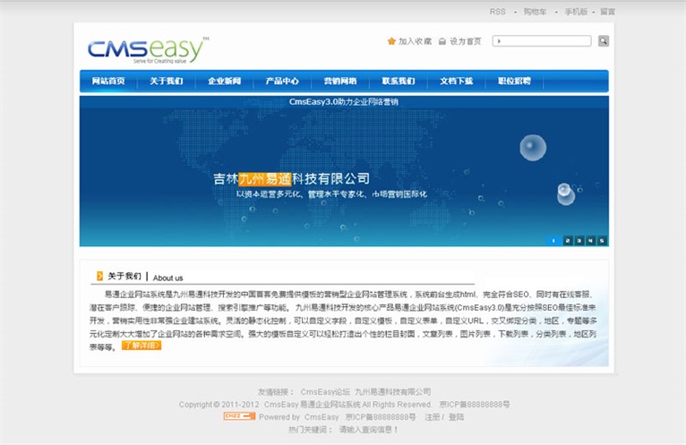Screen dimensions: 686x445
Task: Click the magnifier search icon
Action: 604,41
